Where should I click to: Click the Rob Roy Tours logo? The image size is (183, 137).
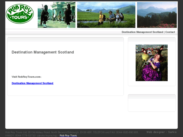tap(20, 14)
